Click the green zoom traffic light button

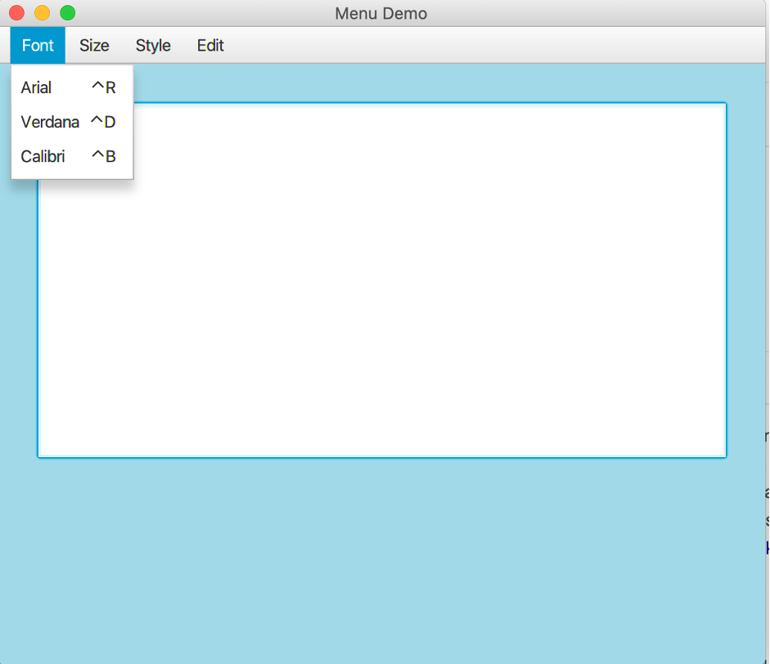(67, 13)
